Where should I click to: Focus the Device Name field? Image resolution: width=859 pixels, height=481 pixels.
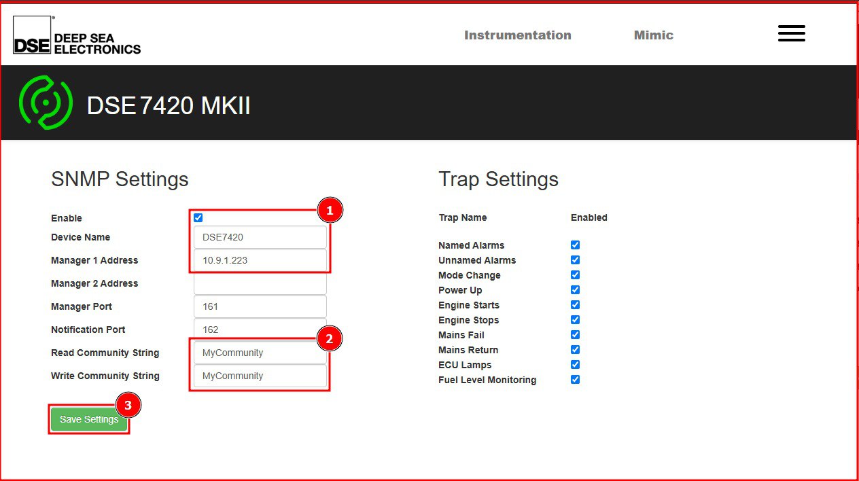(260, 238)
